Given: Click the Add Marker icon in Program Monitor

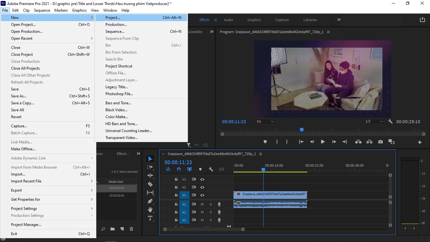Looking at the screenshot, I should point(265,142).
